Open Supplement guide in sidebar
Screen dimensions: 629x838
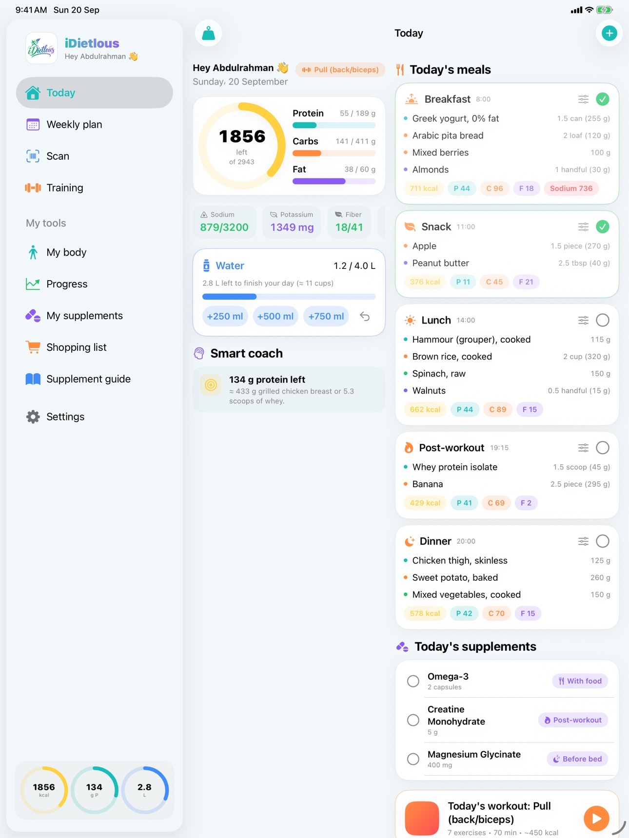pos(95,379)
